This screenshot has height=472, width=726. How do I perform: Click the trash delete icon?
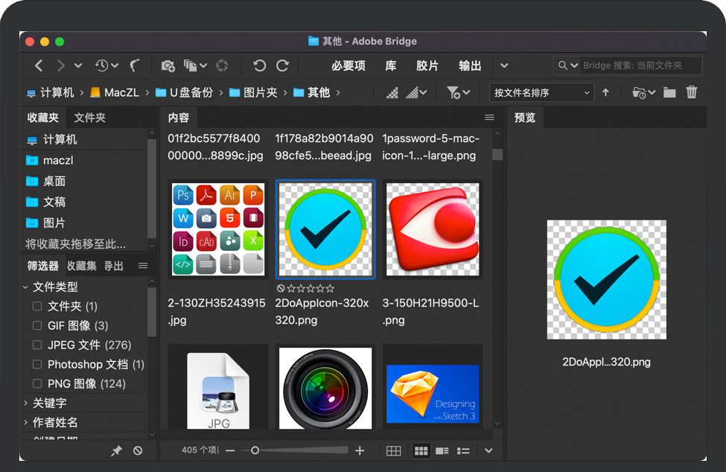(692, 92)
